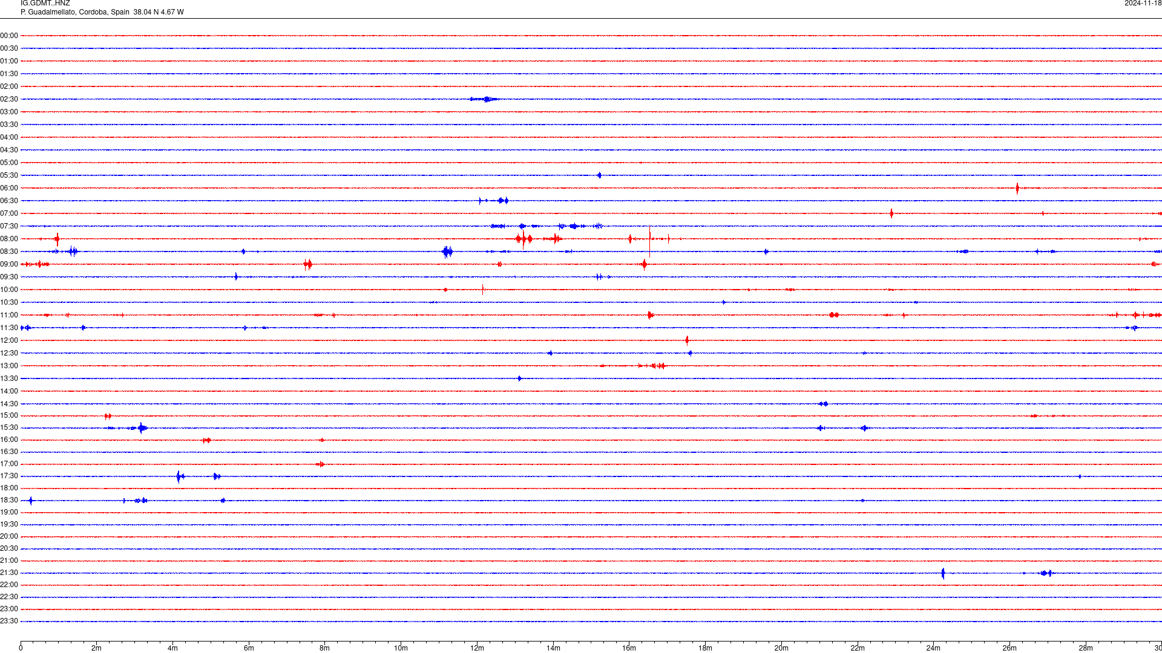This screenshot has height=653, width=1162.
Task: Select the 08:30 trace time label
Action: pos(9,252)
